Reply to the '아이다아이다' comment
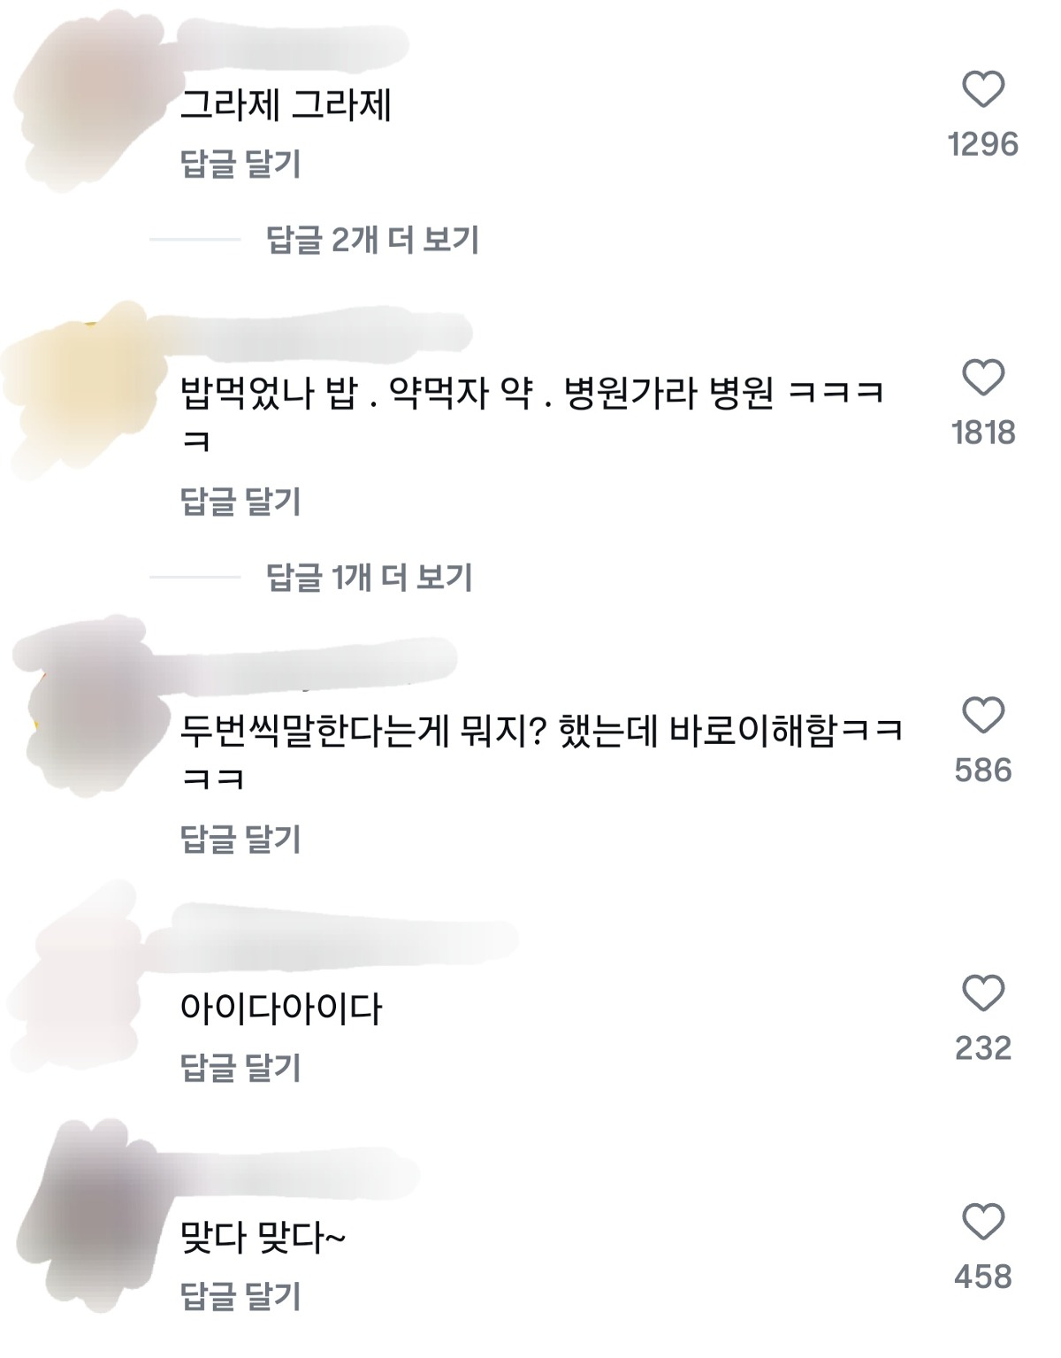The image size is (1061, 1358). [x=240, y=1068]
